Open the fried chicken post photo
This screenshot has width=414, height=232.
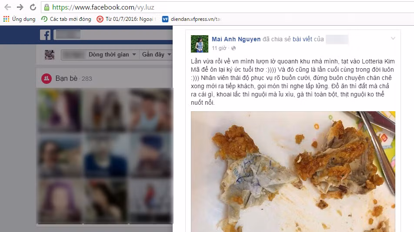[x=293, y=172]
